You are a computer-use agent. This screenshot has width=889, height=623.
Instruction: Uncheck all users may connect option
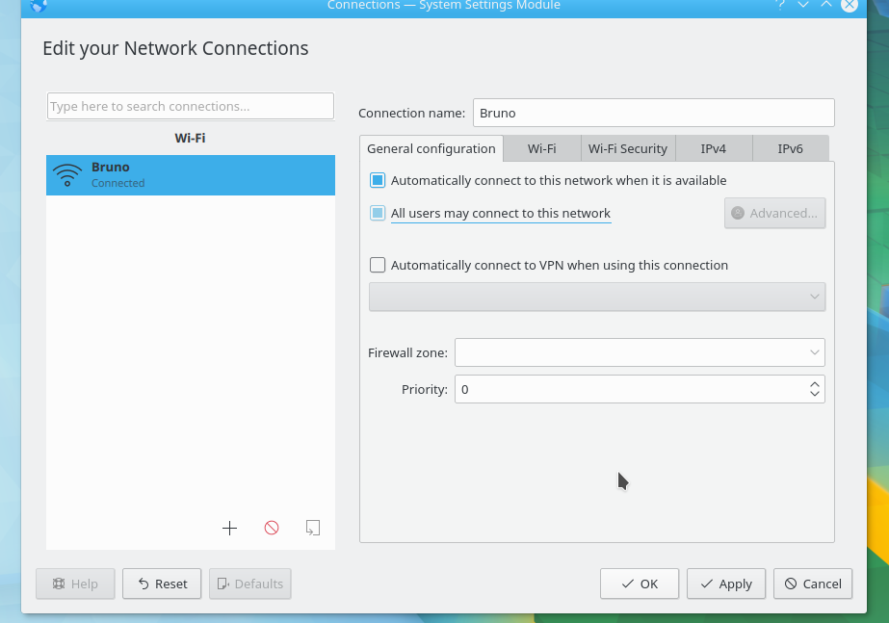point(379,214)
